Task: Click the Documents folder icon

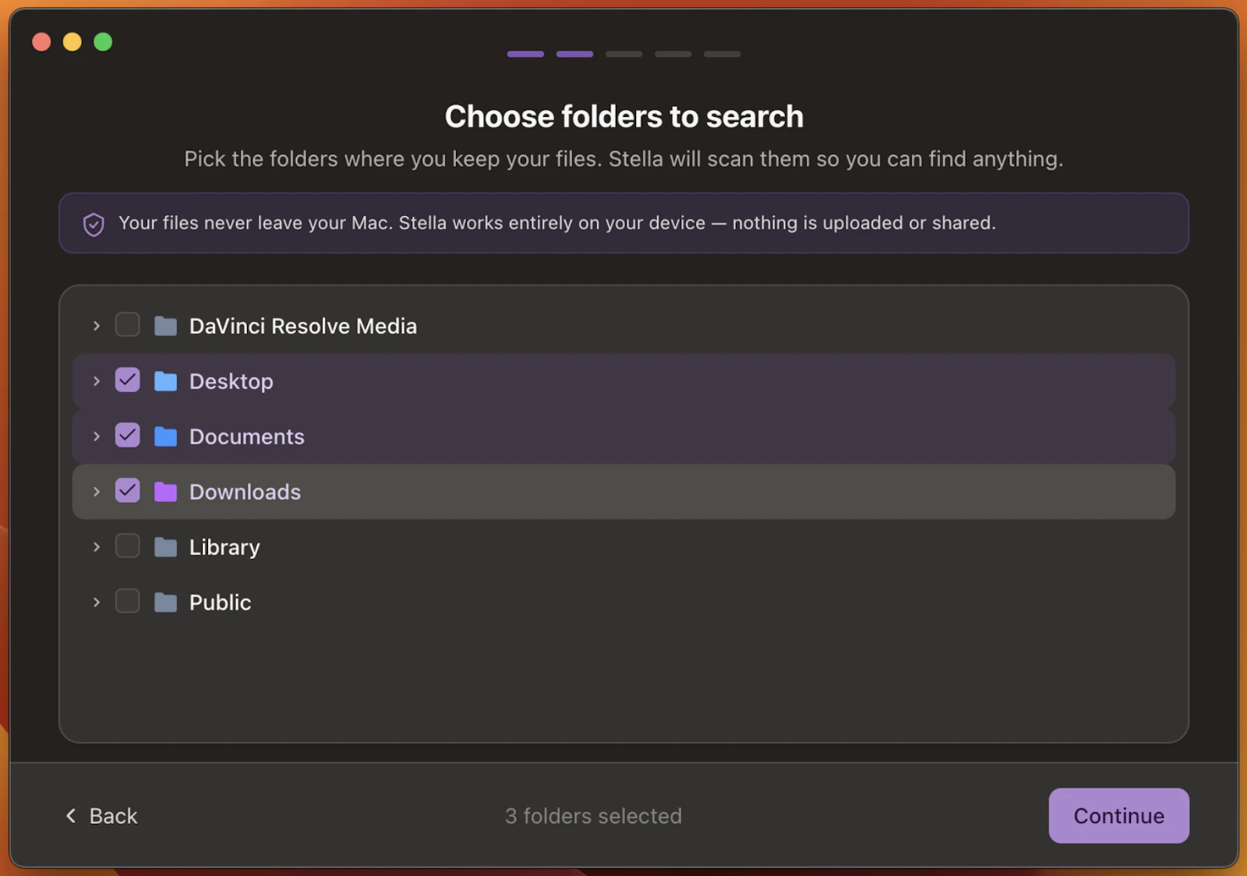Action: coord(165,436)
